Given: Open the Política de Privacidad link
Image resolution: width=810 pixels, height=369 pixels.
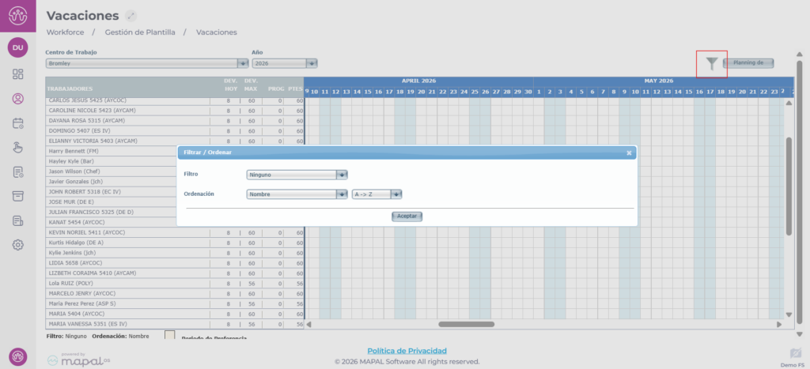Looking at the screenshot, I should tap(407, 350).
